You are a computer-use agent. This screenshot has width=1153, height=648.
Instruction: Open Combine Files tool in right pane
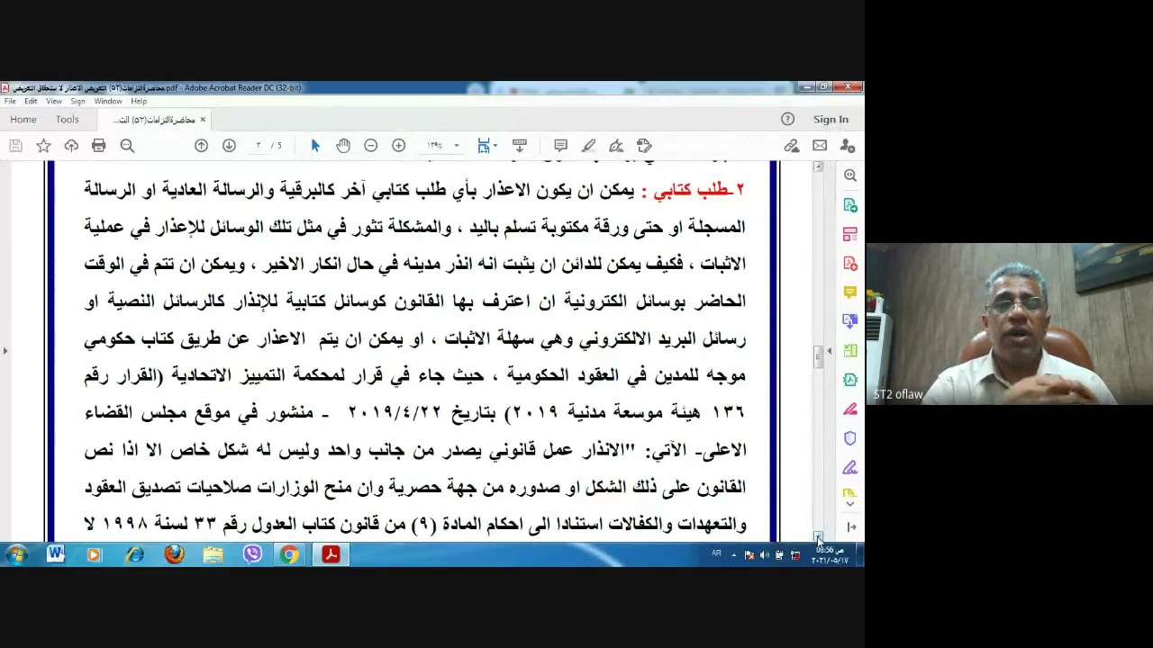[x=850, y=321]
